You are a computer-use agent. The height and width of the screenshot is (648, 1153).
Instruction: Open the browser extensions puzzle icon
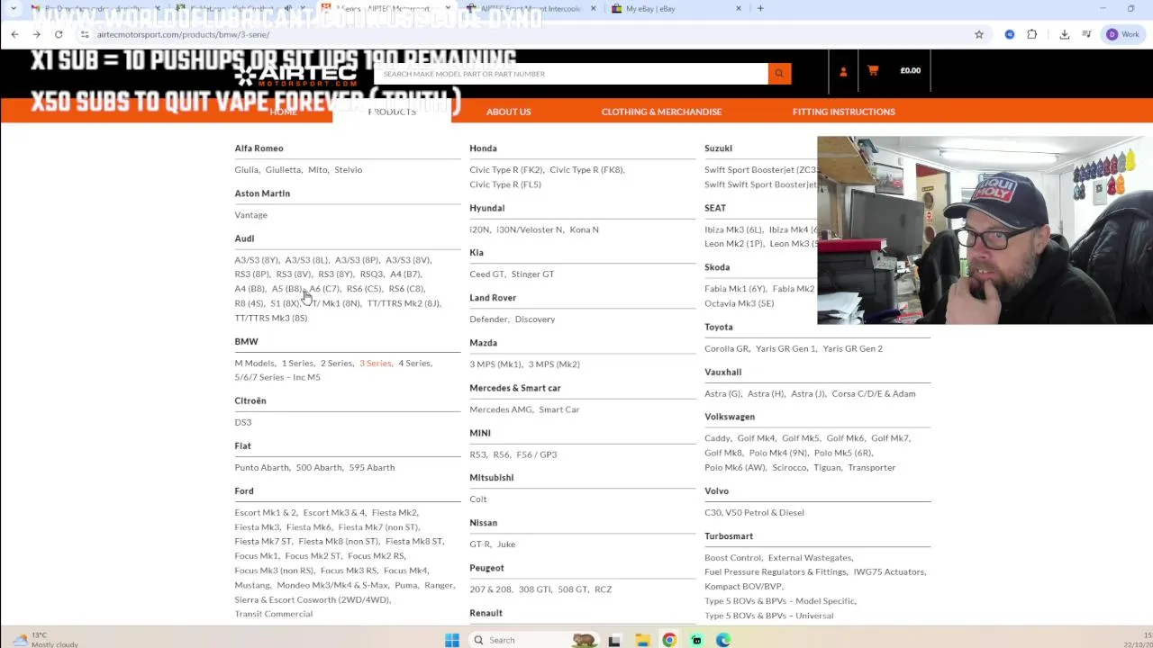point(1032,34)
